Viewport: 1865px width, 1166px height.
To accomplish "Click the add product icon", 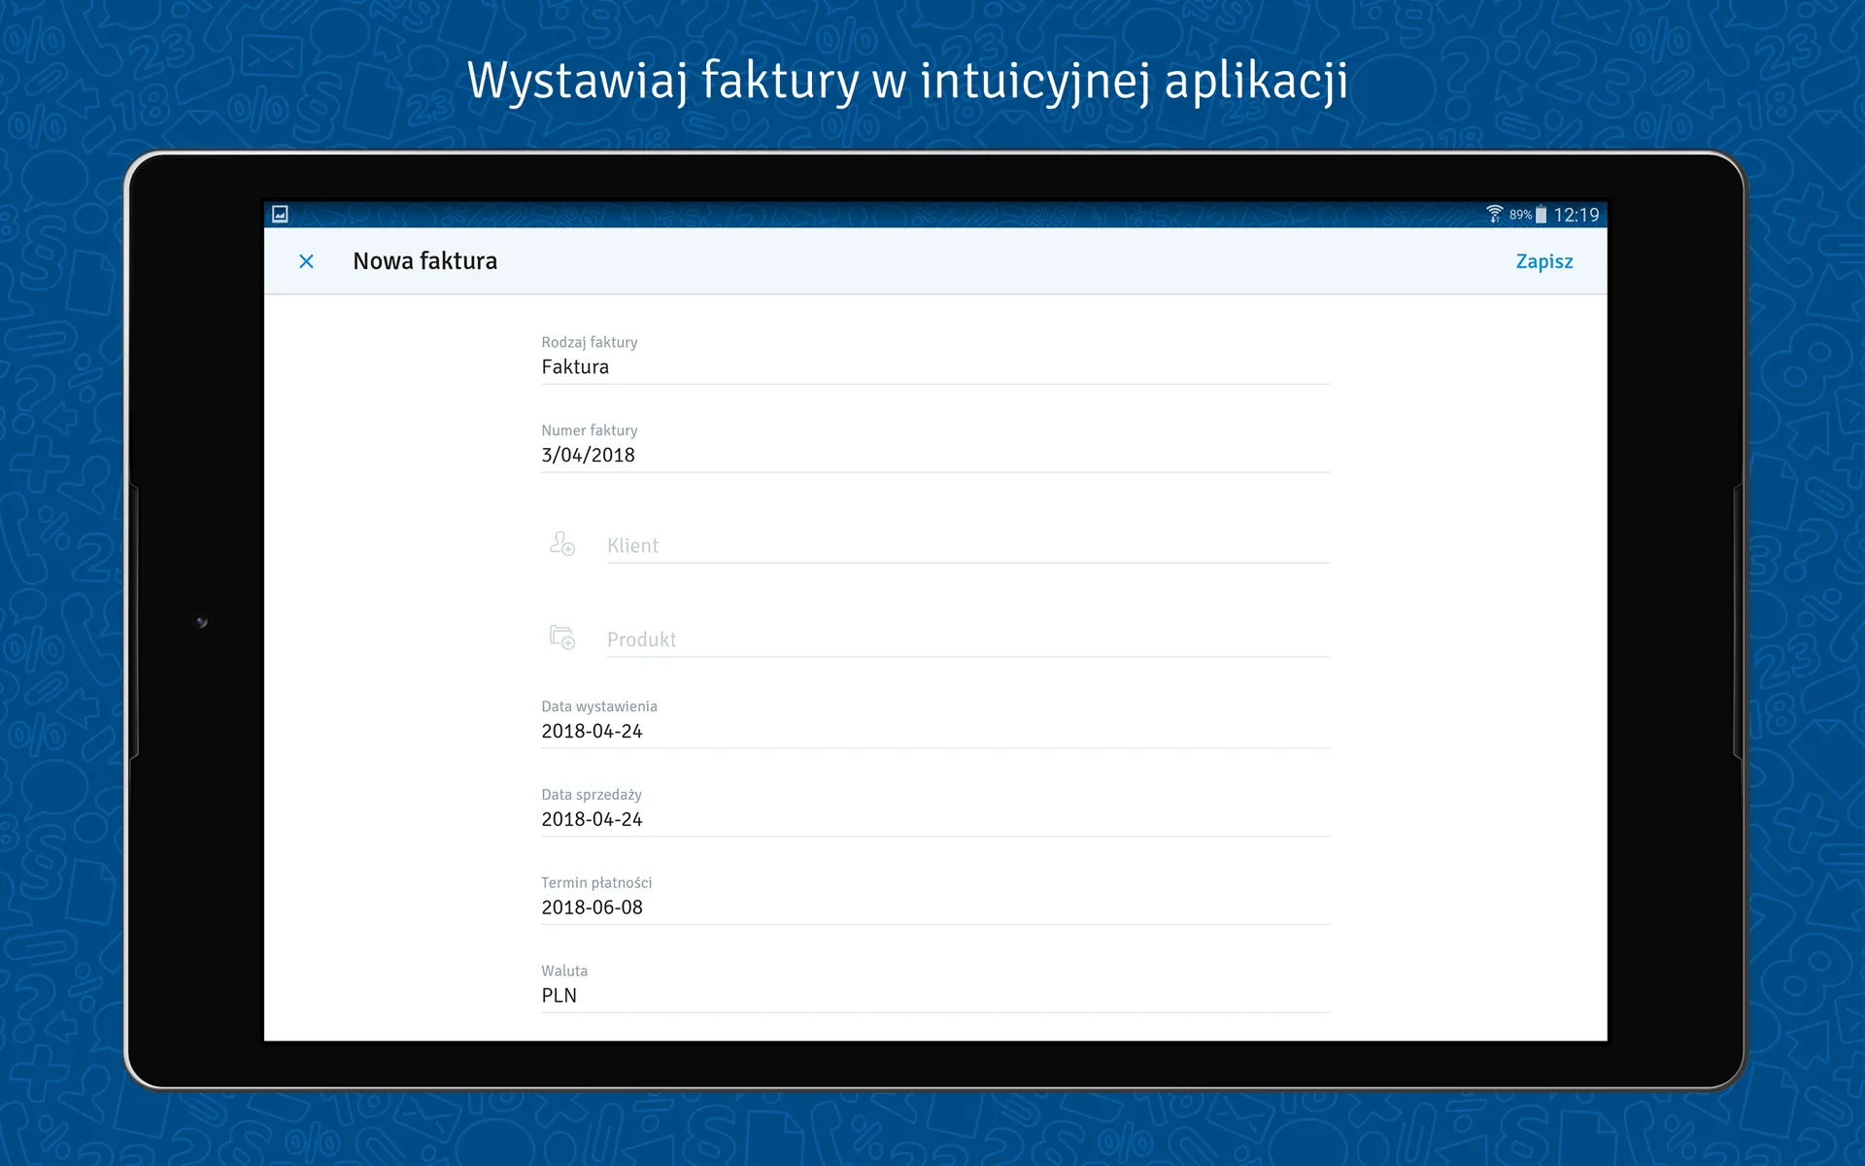I will 561,637.
